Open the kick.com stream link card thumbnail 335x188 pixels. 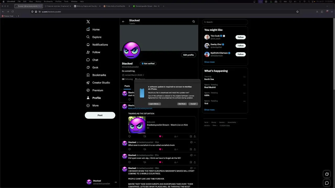137,125
